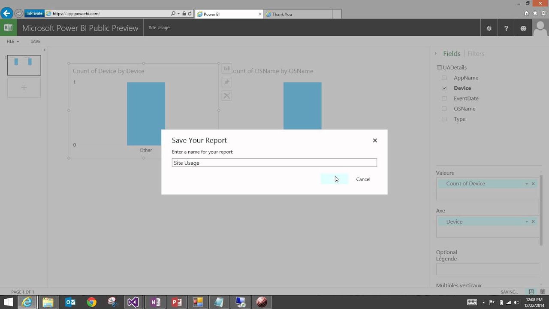This screenshot has height=309, width=549.
Task: Open the help question mark icon
Action: (506, 28)
